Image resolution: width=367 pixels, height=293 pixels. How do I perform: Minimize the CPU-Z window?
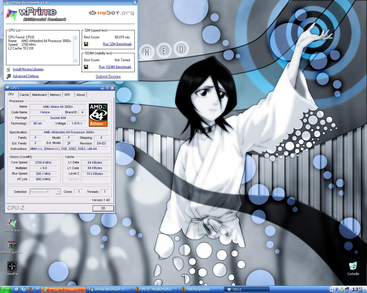click(x=103, y=88)
